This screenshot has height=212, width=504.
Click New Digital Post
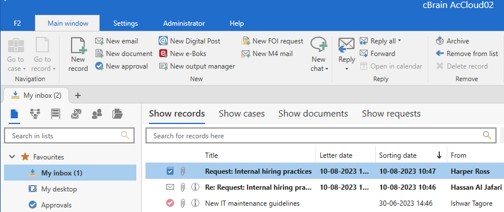click(x=190, y=41)
